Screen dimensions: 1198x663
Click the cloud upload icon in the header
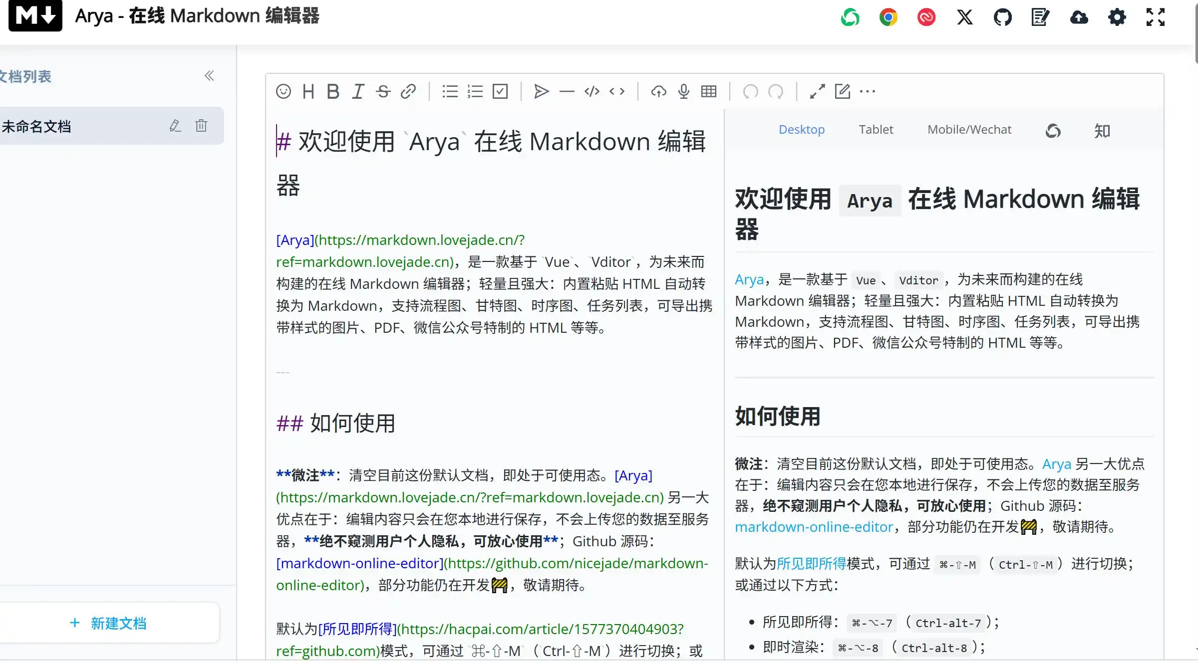click(1079, 17)
